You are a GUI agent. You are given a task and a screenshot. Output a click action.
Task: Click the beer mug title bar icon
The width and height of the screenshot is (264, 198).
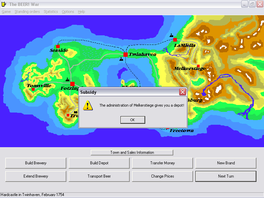point(4,4)
